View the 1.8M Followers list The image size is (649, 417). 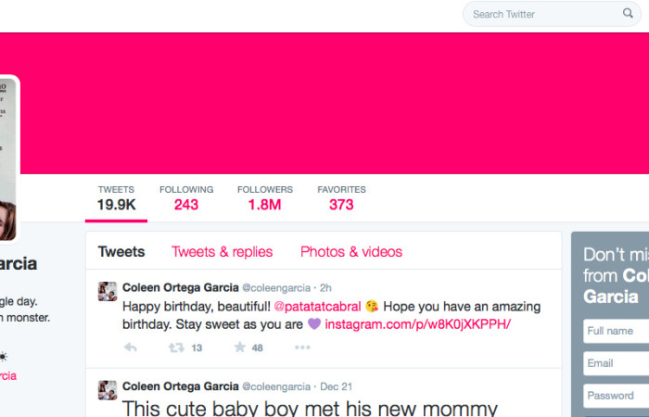pos(265,198)
